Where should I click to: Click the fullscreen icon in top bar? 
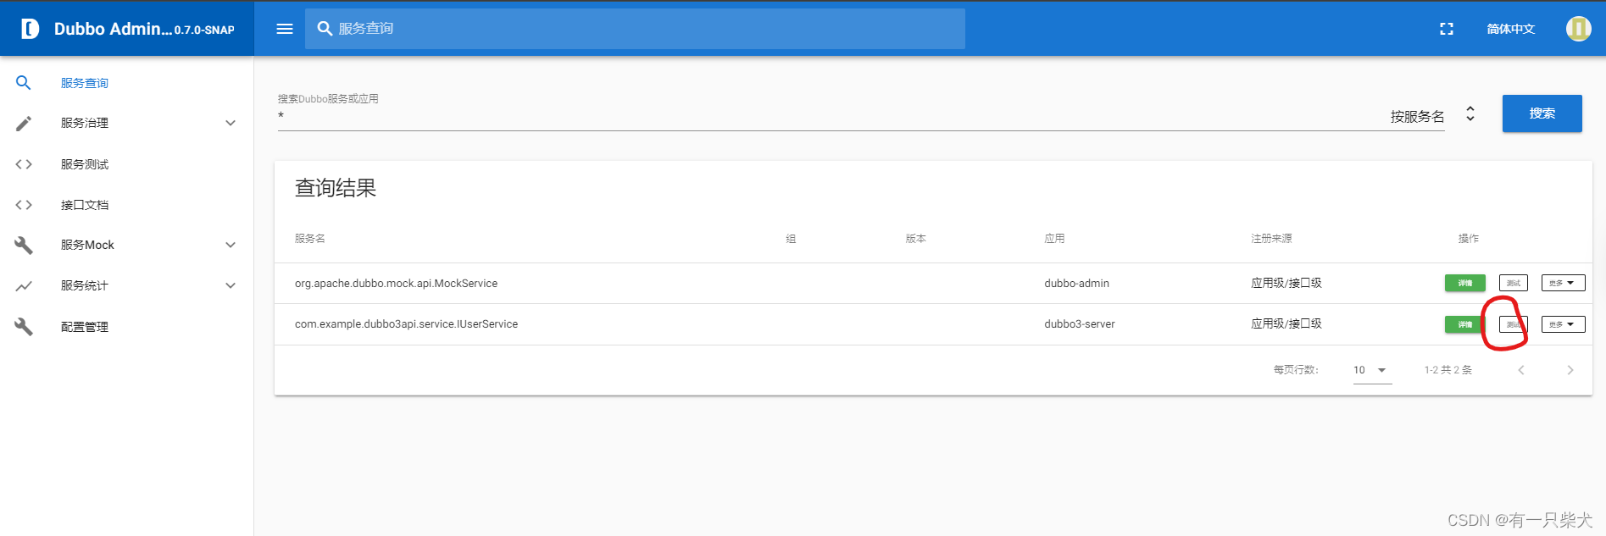click(x=1447, y=29)
